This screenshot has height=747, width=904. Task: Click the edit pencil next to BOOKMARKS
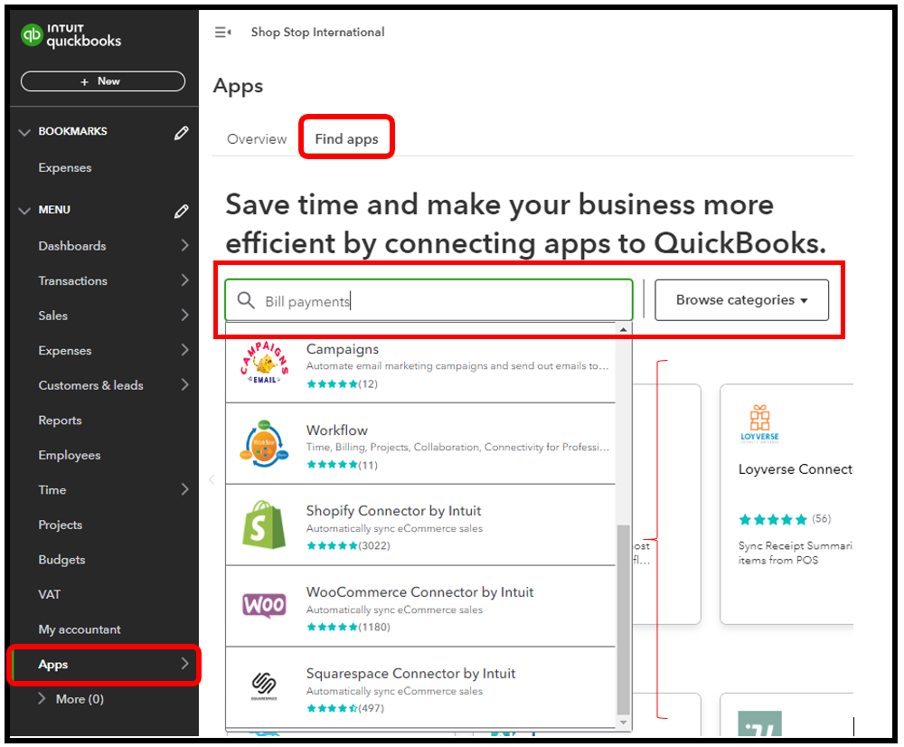181,131
